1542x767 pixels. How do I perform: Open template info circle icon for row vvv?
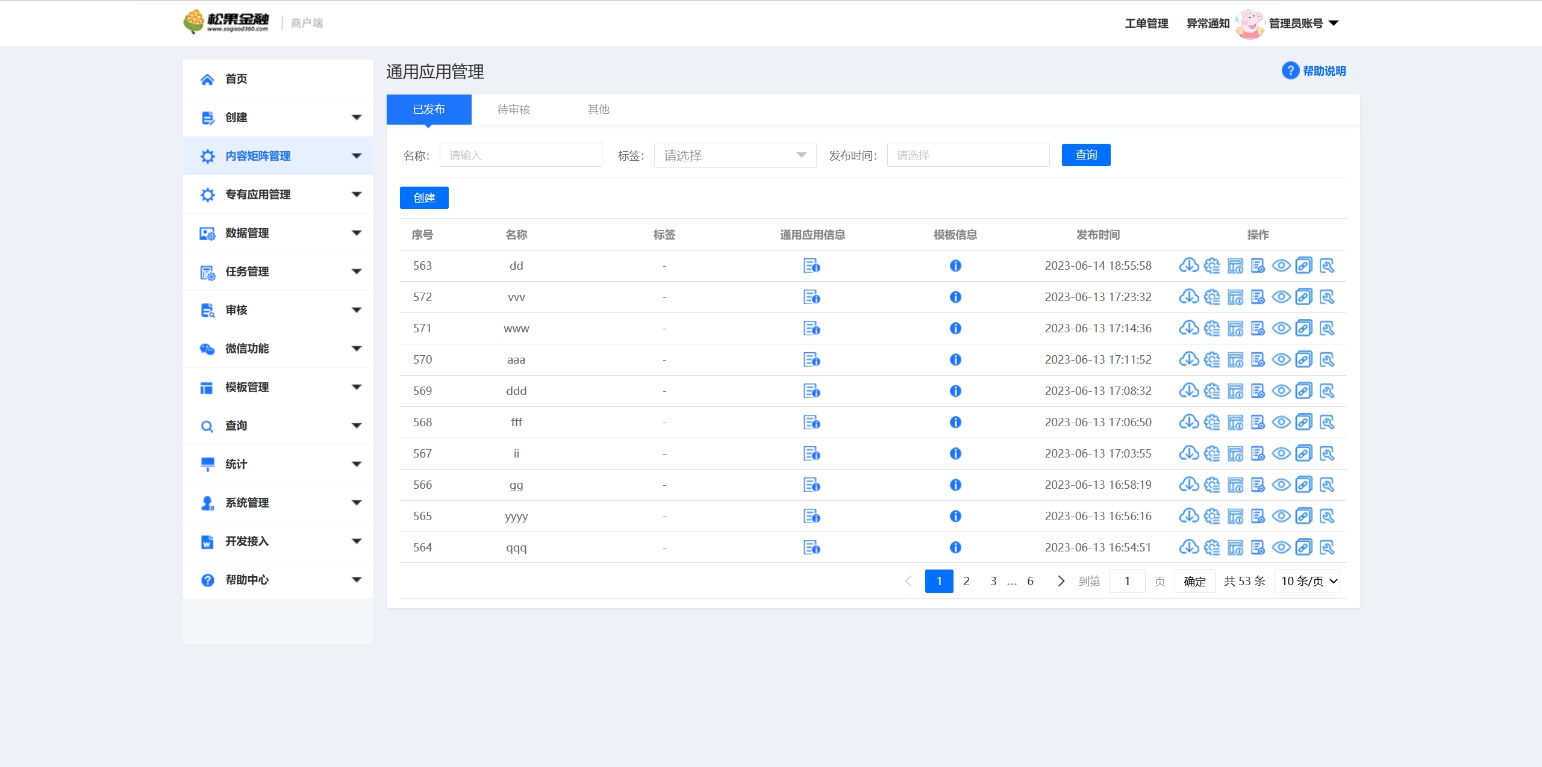tap(955, 297)
